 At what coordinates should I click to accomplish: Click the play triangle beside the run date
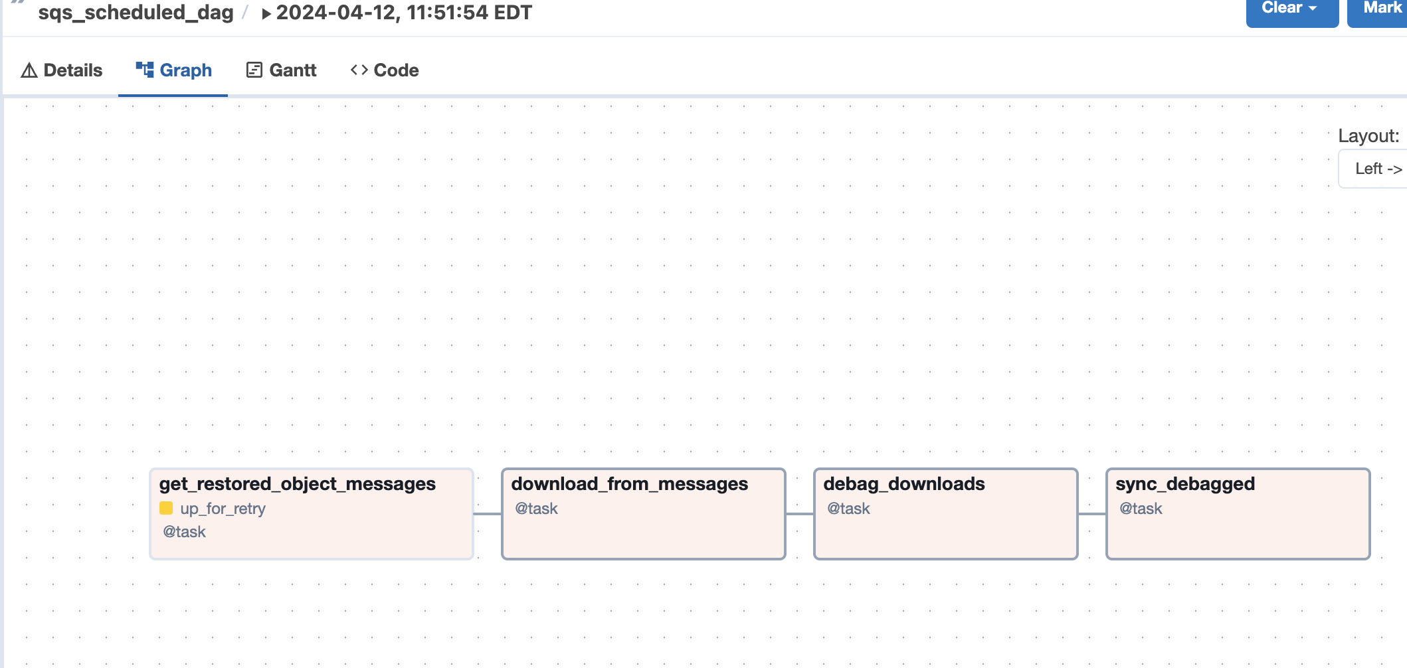point(266,13)
